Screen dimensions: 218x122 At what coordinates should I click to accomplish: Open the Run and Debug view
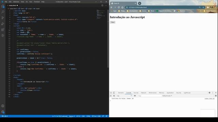point(3,24)
